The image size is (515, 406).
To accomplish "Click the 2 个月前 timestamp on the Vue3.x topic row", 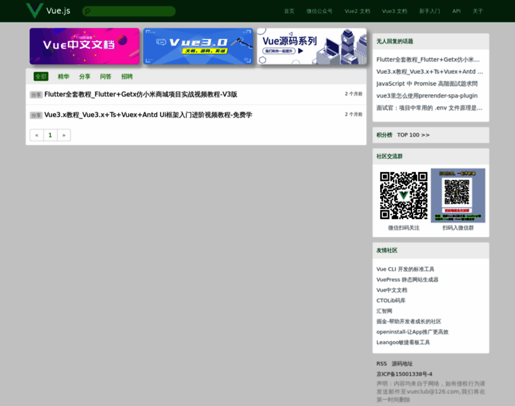I will [x=354, y=114].
